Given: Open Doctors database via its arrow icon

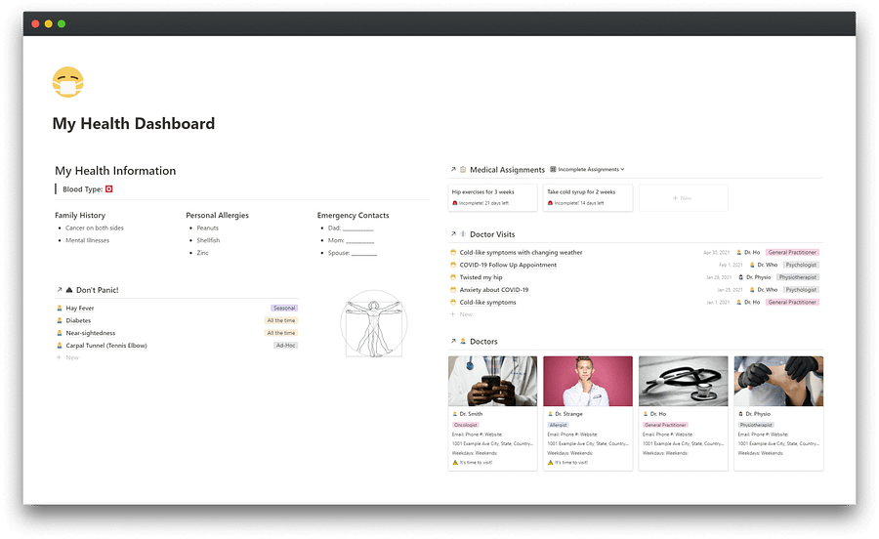Looking at the screenshot, I should [x=453, y=341].
